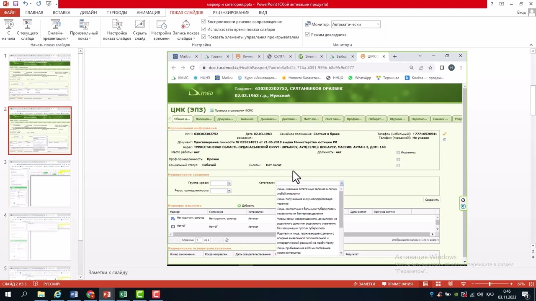Image resolution: width=536 pixels, height=301 pixels.
Task: Open Excel from the taskbar
Action: pos(123,295)
